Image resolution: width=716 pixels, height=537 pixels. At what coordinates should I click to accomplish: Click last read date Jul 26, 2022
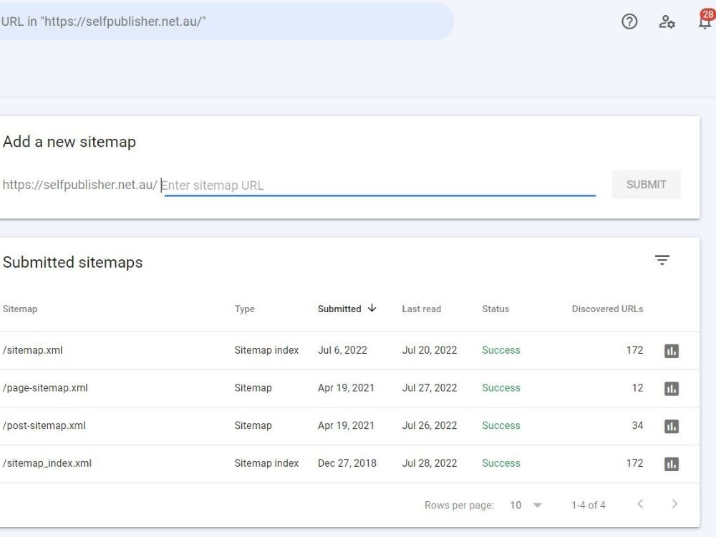point(429,425)
